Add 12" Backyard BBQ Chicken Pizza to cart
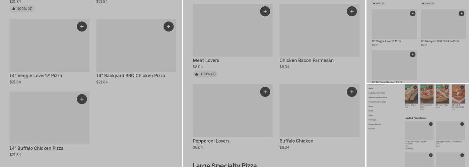This screenshot has height=167, width=469. 461,13
